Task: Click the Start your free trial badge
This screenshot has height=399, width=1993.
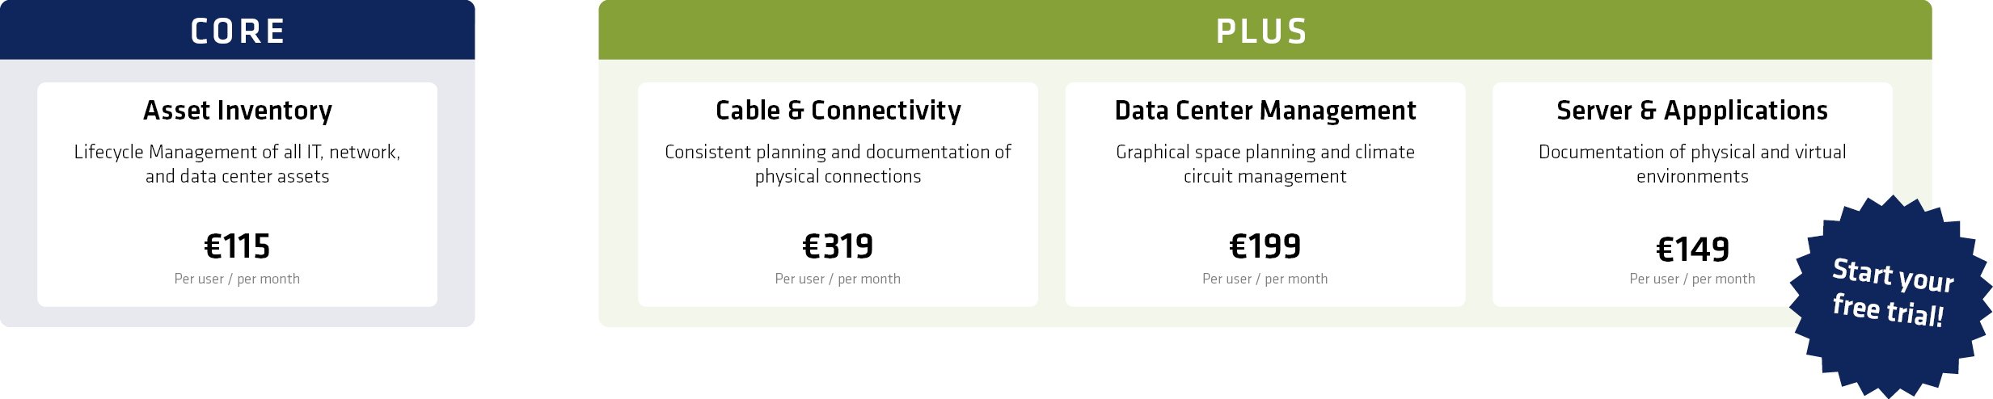Action: point(1891,293)
